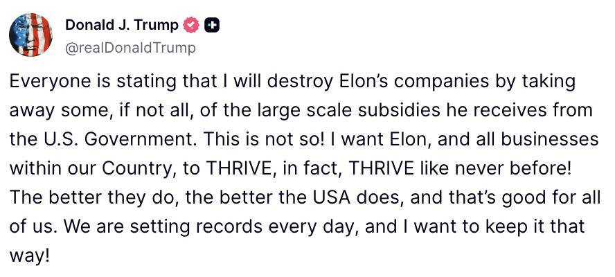
Task: Open the Donald J. Trump display name
Action: 122,26
